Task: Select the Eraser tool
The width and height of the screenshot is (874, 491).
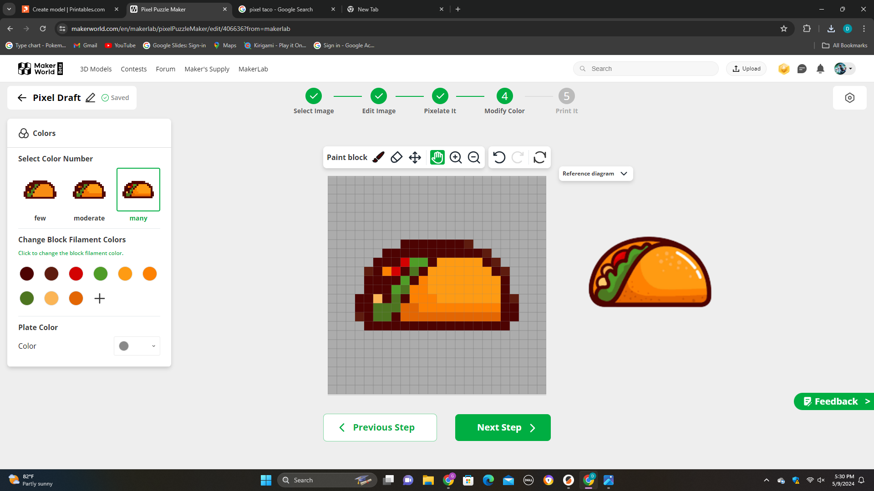Action: [x=396, y=157]
